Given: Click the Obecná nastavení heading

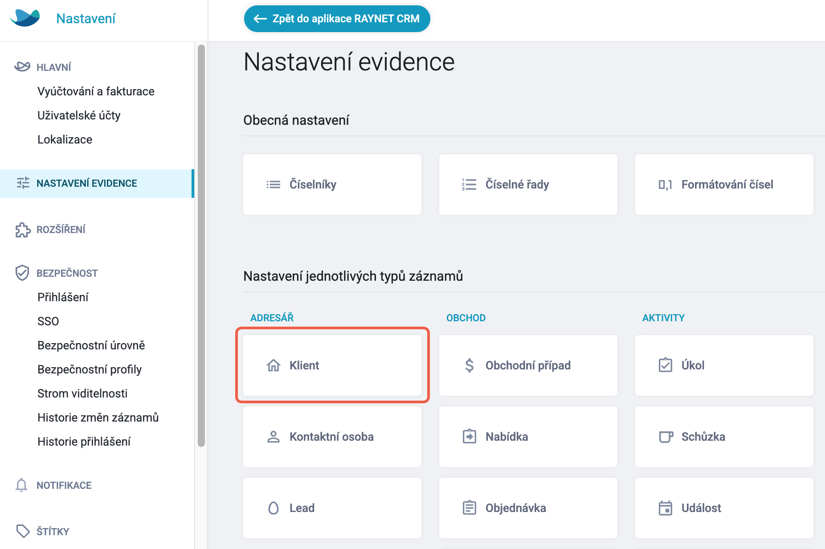Looking at the screenshot, I should click(296, 120).
